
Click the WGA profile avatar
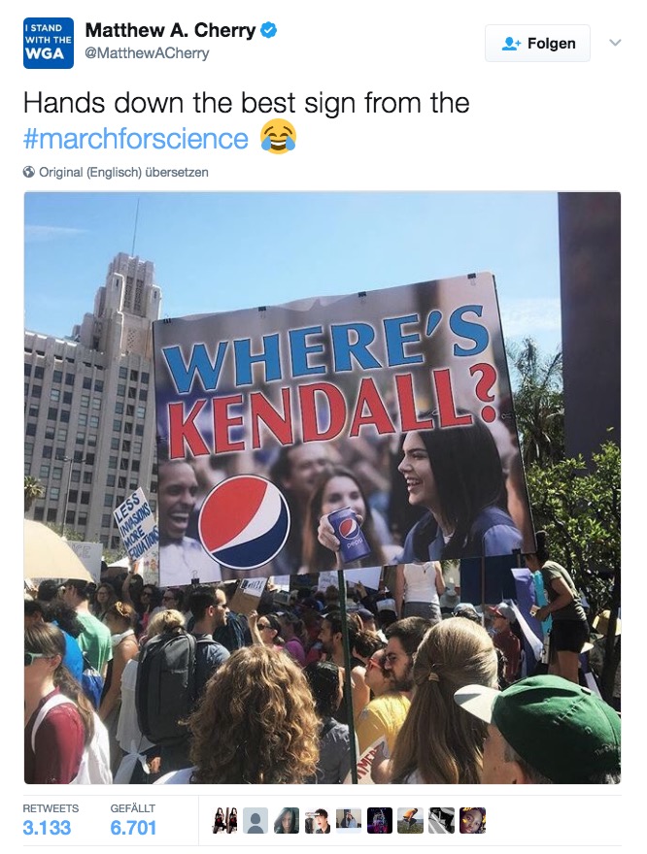tap(49, 44)
